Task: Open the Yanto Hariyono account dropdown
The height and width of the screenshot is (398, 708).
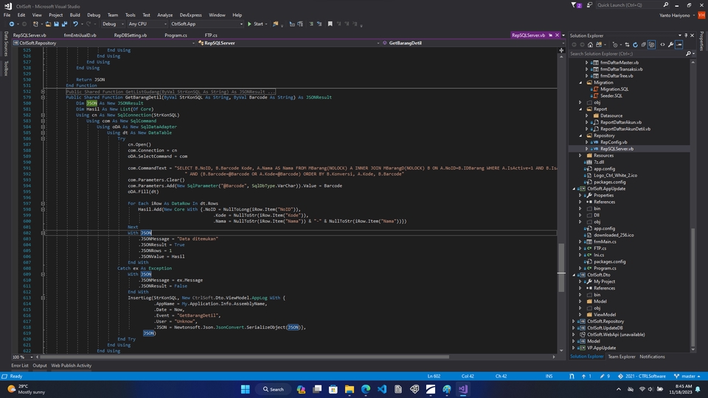Action: click(x=676, y=15)
